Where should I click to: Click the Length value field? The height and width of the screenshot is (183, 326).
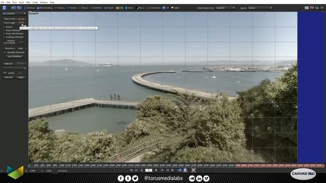[x=20, y=73]
